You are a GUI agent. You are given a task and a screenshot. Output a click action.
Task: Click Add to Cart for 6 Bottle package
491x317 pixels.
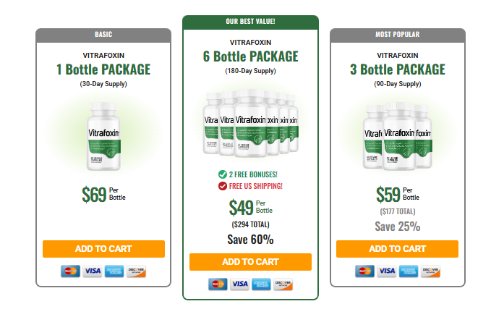coord(250,262)
